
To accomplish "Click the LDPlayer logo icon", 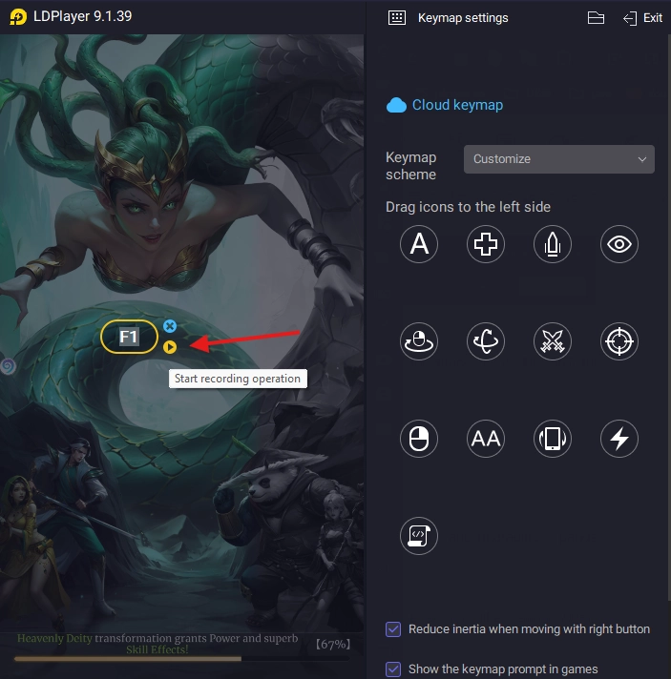I will [18, 17].
